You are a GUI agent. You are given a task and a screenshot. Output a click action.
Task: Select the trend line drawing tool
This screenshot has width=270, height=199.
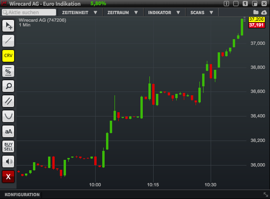pyautogui.click(x=8, y=41)
